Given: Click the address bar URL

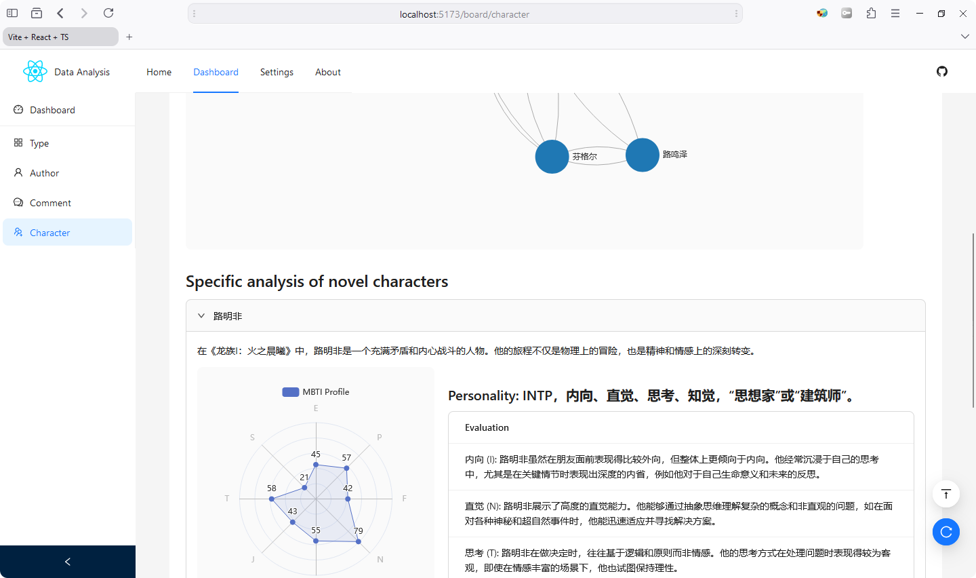Looking at the screenshot, I should (464, 14).
